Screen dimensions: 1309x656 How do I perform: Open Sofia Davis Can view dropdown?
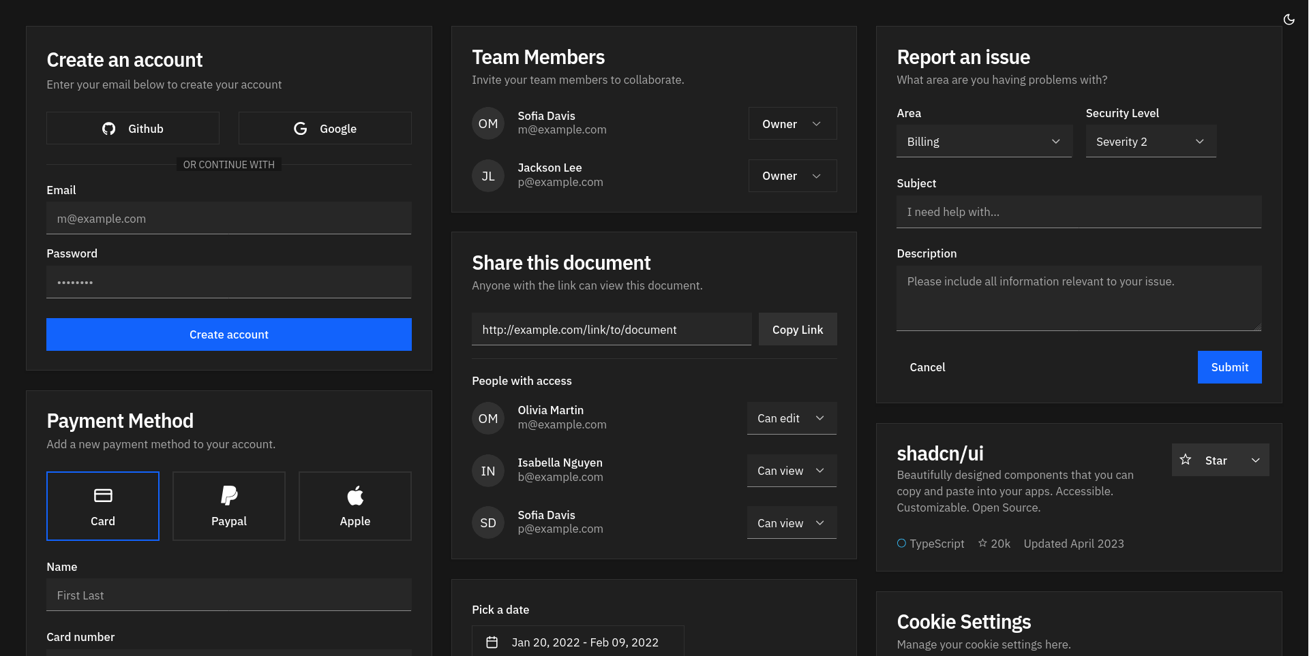pos(792,522)
